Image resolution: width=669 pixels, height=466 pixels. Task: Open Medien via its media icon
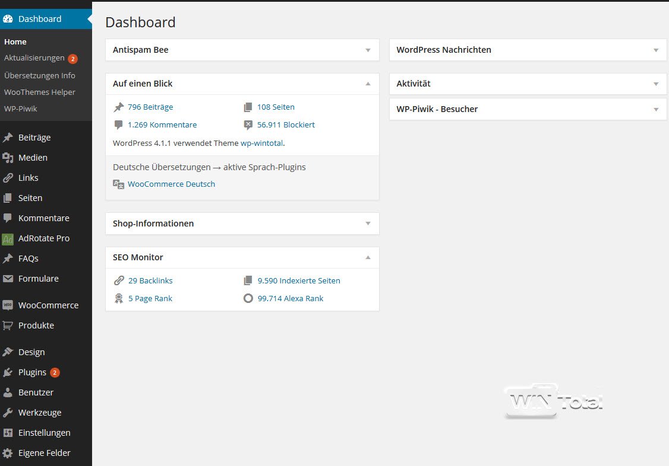(8, 158)
